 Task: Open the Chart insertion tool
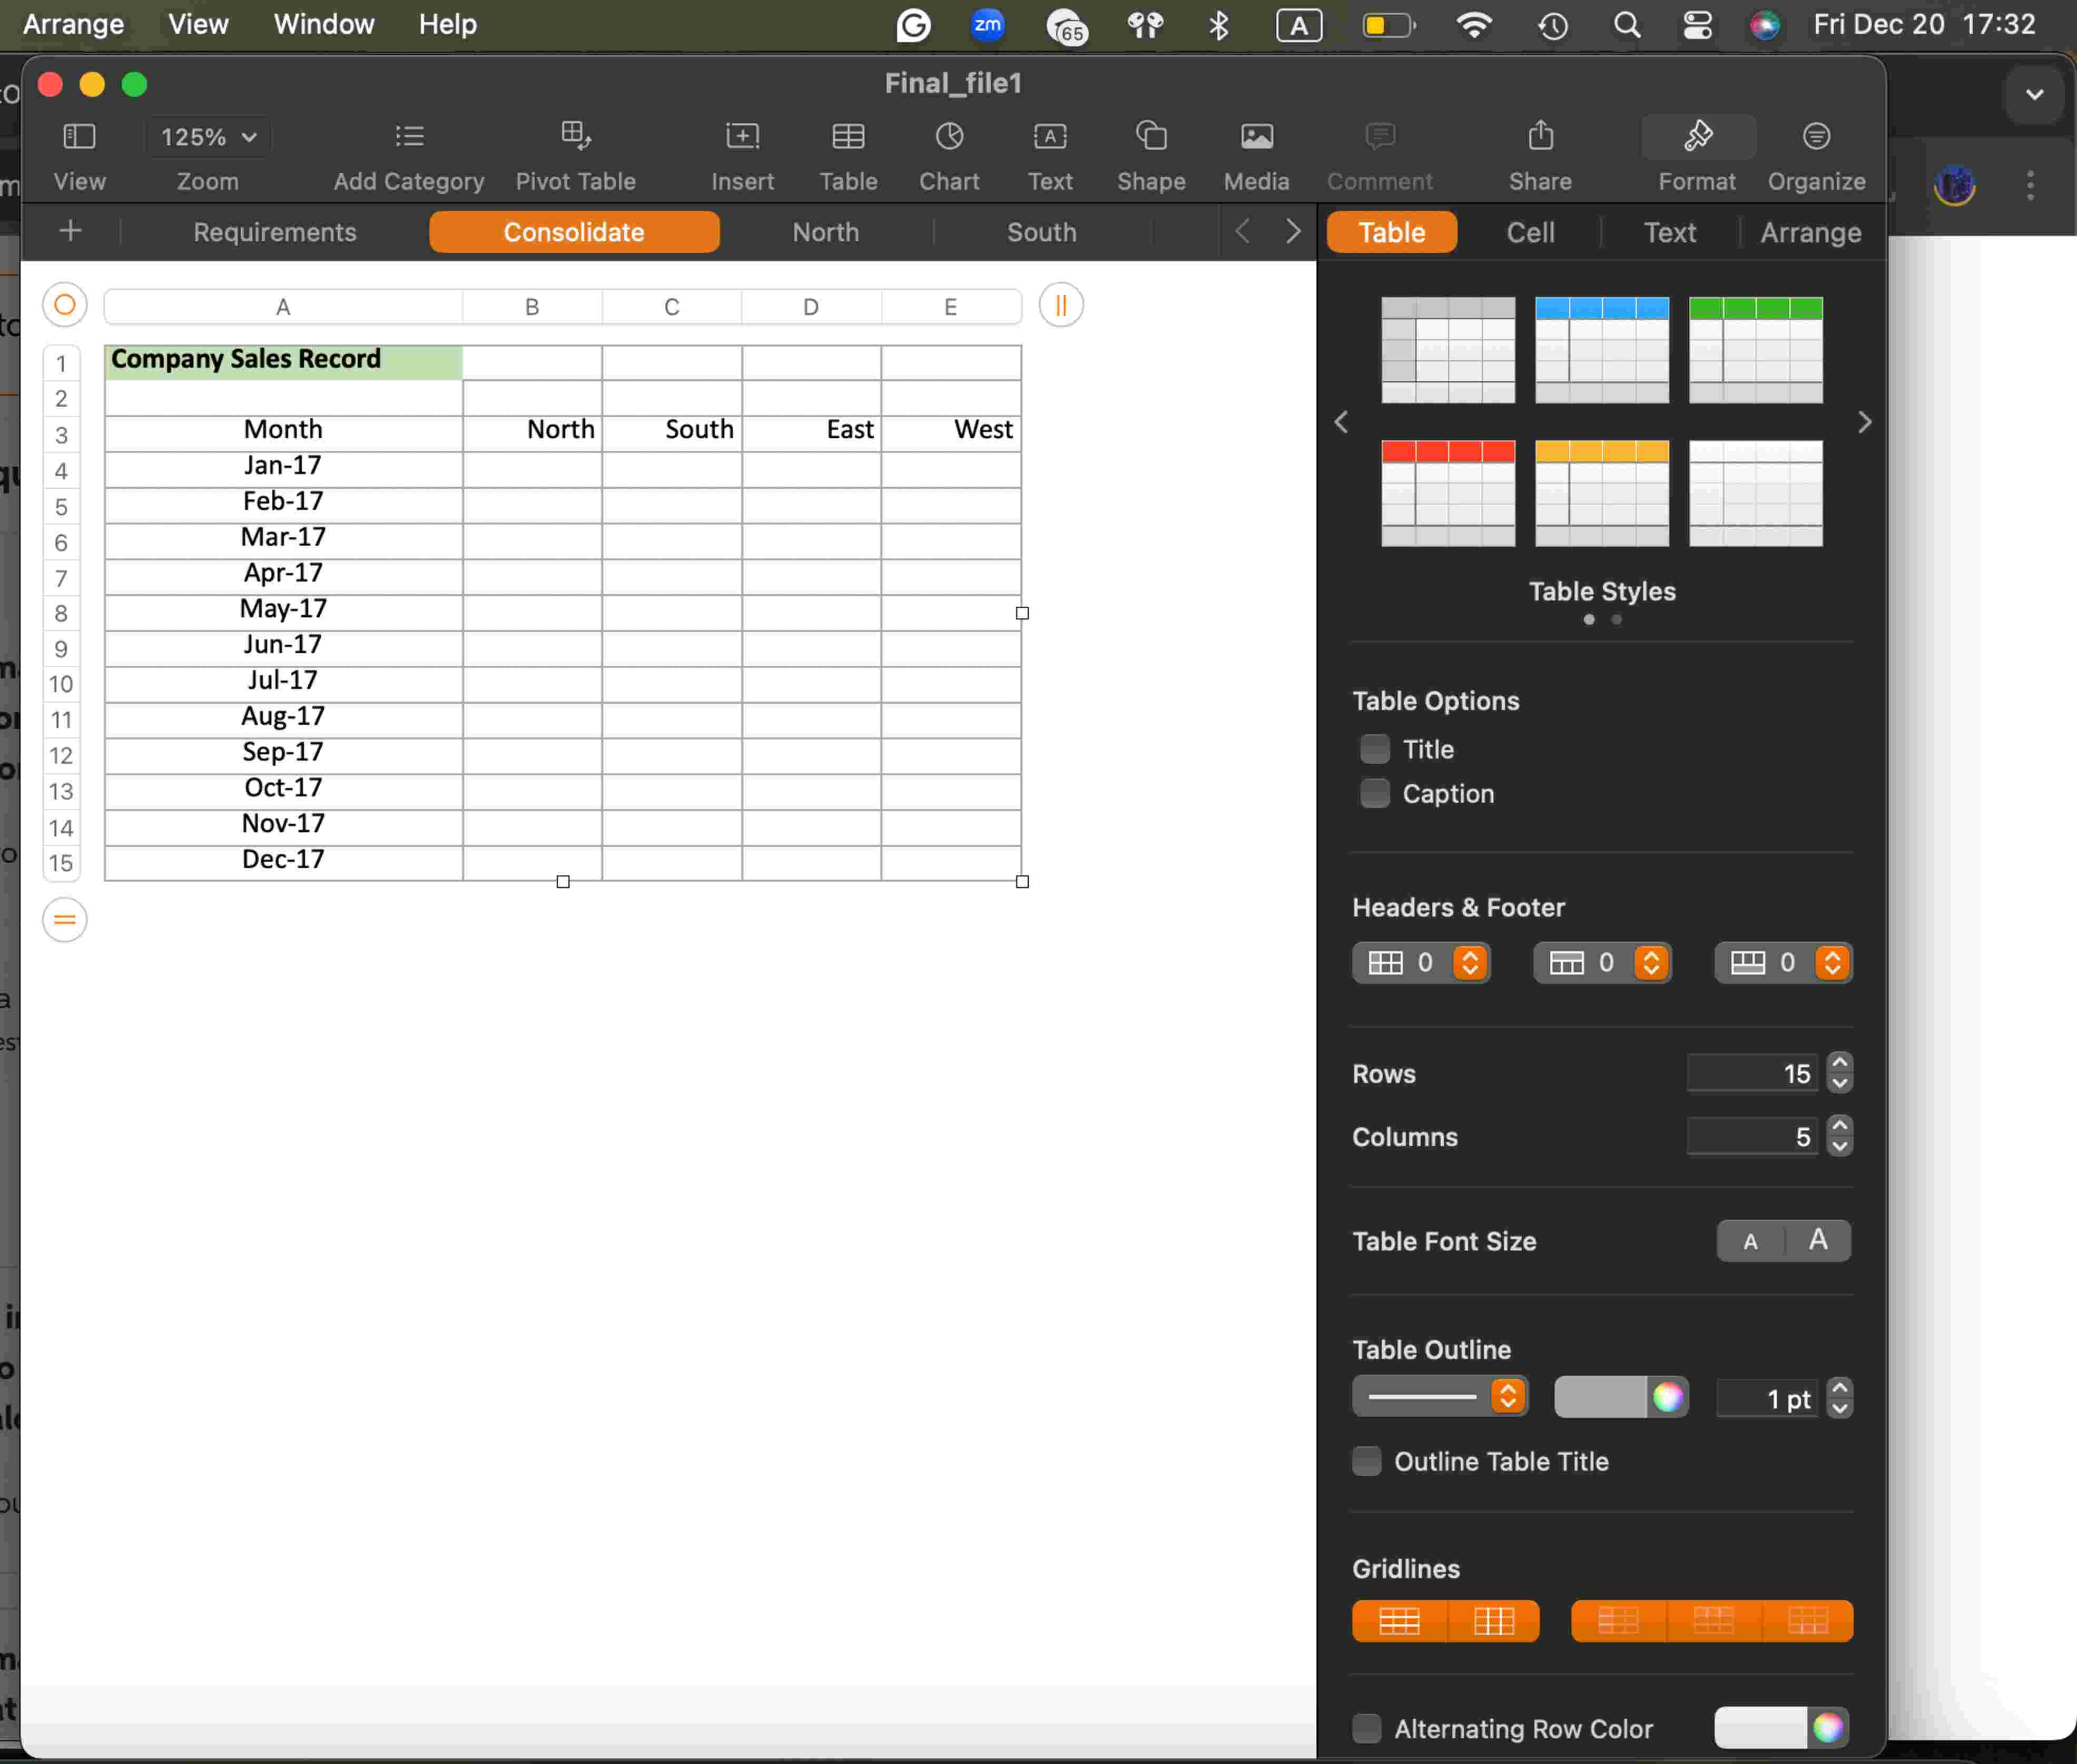click(948, 136)
